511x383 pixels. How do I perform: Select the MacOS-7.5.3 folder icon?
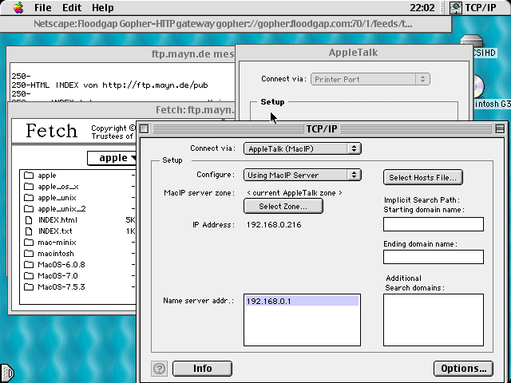pos(29,287)
